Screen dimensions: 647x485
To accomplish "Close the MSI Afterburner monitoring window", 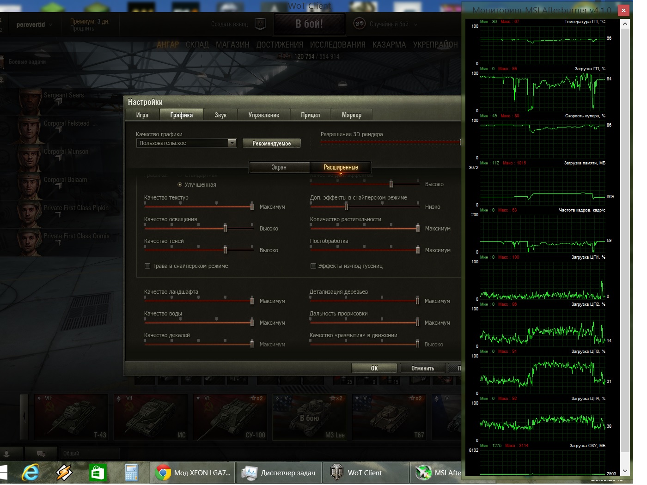I will click(623, 10).
